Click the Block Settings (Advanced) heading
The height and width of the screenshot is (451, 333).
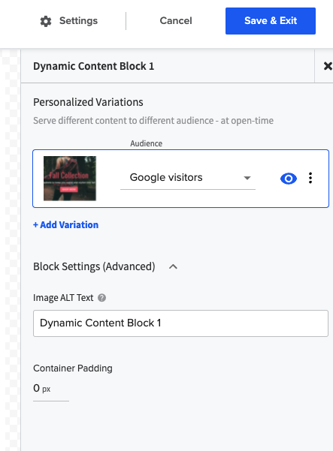coord(94,266)
